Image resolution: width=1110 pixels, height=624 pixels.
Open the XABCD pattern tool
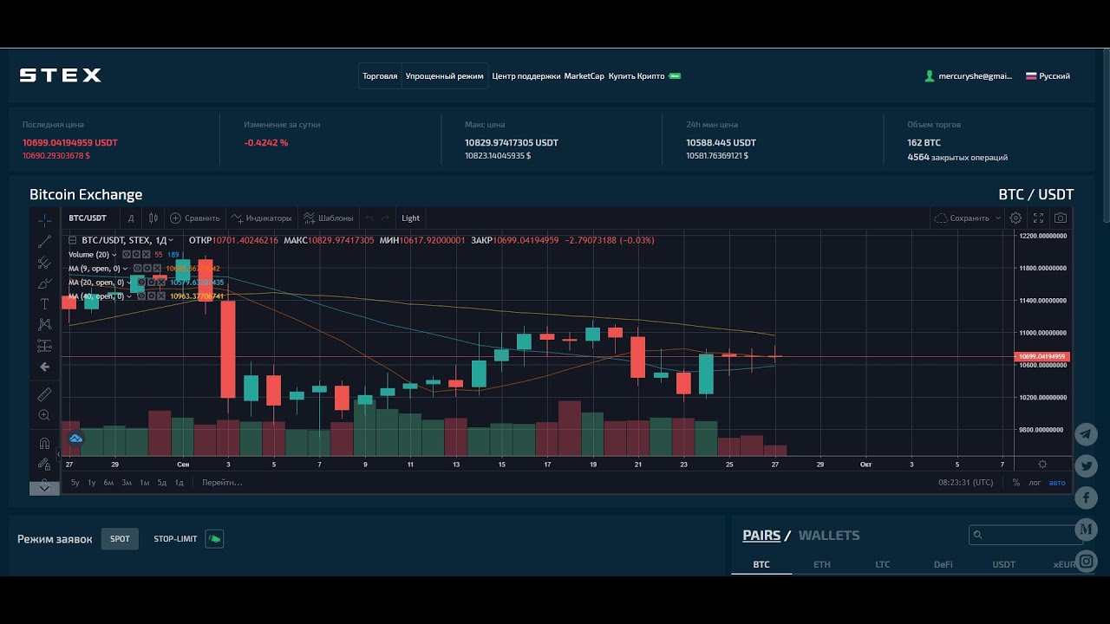[x=44, y=325]
